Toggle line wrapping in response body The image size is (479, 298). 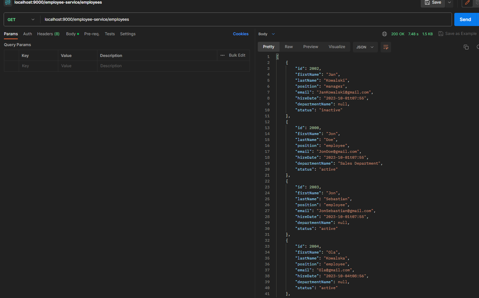[x=386, y=47]
